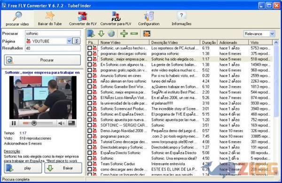Click YouTube icon in 'Directodelcampo y Softonic' row
This screenshot has width=282, height=183.
pyautogui.click(x=95, y=147)
